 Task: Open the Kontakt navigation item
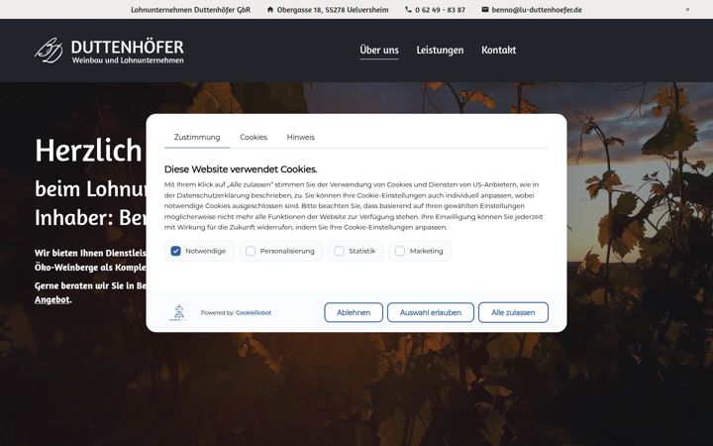(498, 51)
